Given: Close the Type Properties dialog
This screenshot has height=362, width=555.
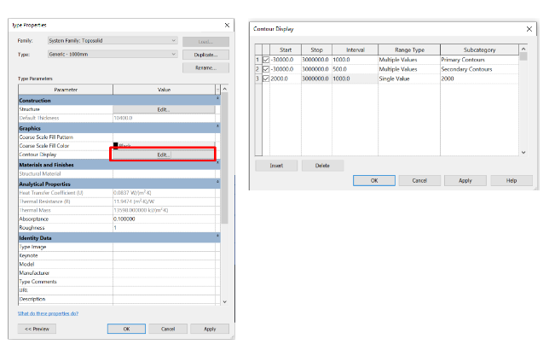Looking at the screenshot, I should pos(227,25).
